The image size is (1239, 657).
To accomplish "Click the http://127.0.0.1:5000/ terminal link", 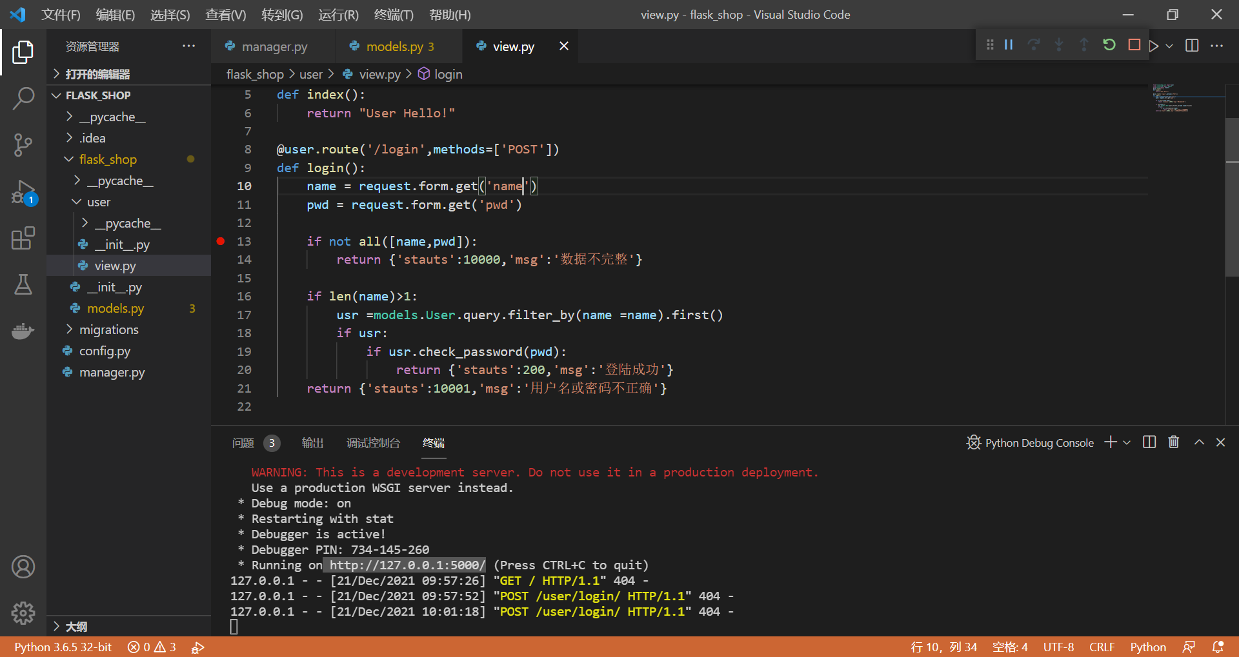I will click(x=407, y=565).
